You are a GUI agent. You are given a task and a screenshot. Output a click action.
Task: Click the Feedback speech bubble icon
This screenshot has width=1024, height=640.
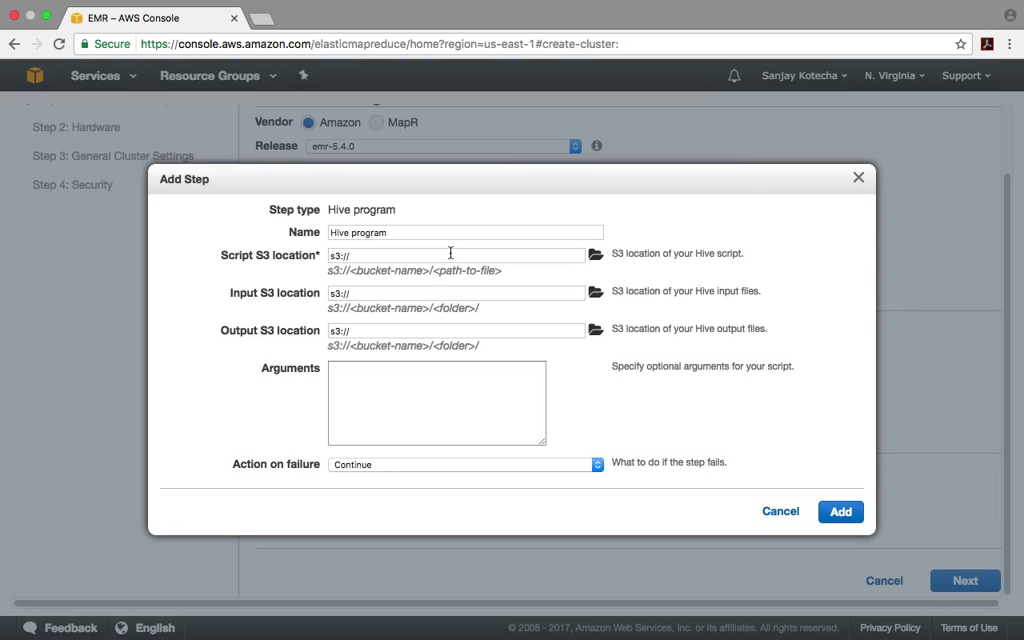click(x=30, y=628)
